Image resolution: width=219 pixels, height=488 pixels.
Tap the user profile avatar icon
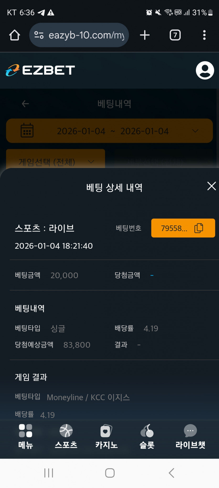(205, 70)
